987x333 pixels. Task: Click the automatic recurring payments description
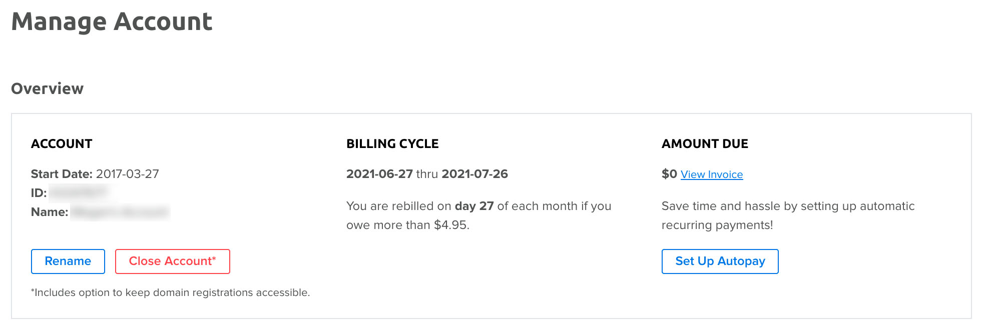pos(788,215)
